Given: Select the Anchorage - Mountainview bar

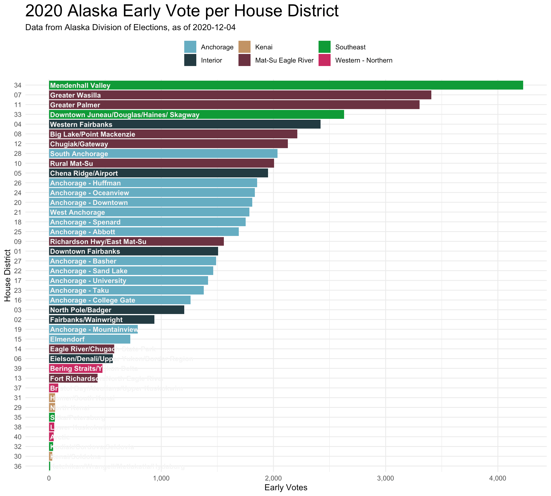Looking at the screenshot, I should pyautogui.click(x=93, y=329).
